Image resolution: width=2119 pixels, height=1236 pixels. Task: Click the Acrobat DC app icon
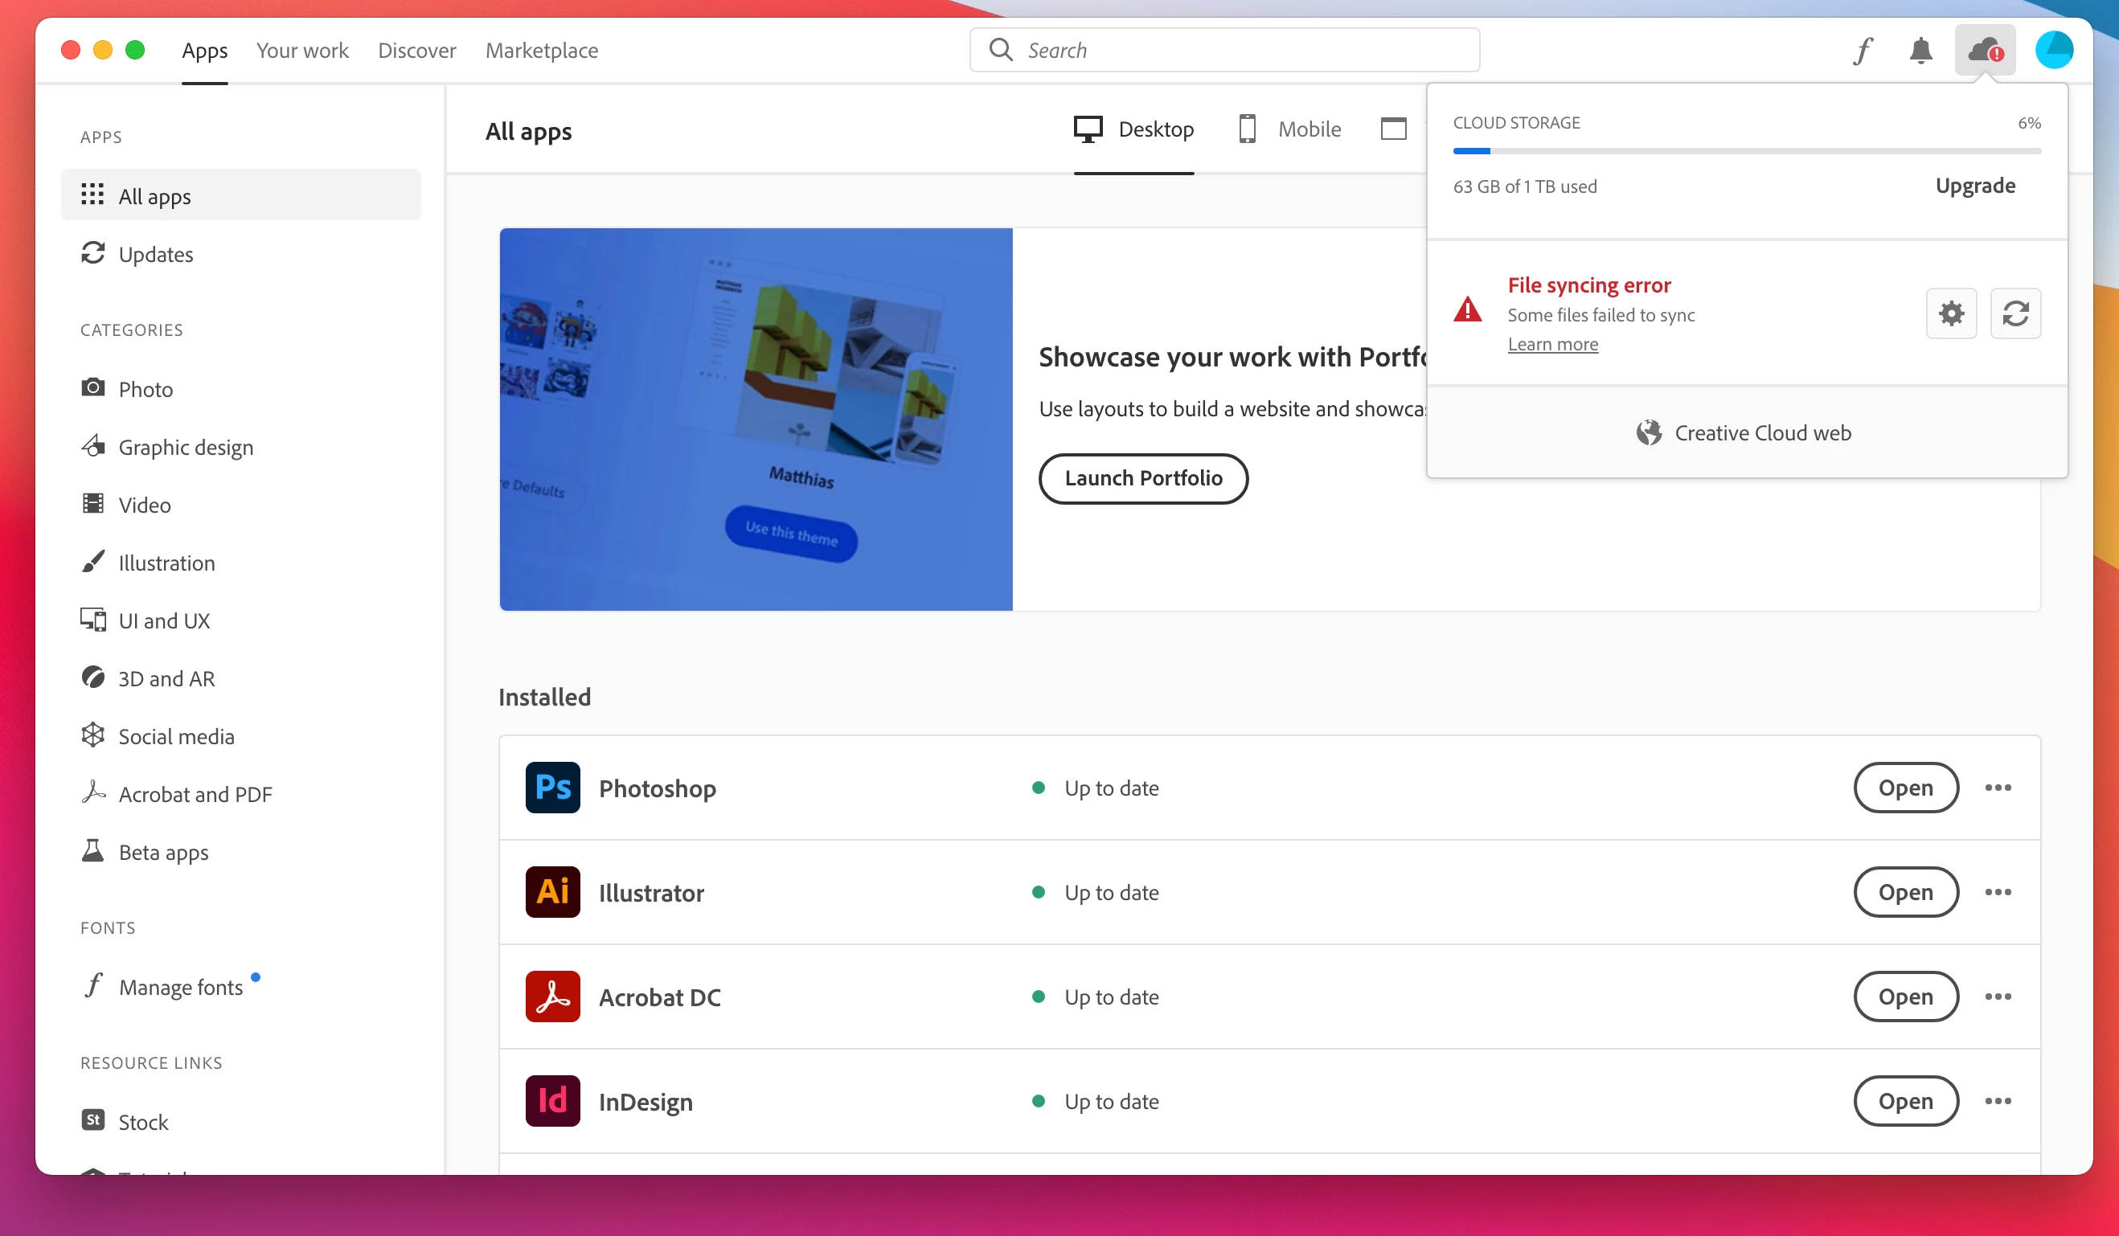point(552,997)
